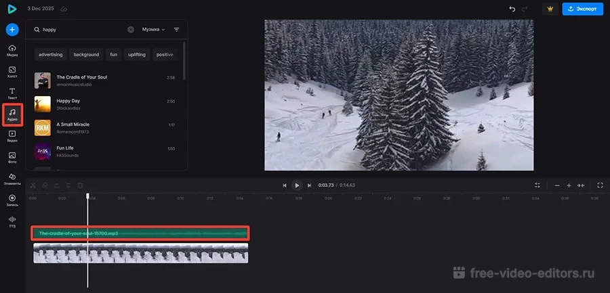The image size is (610, 293).
Task: Zoom in the timeline with plus
Action: 569,185
